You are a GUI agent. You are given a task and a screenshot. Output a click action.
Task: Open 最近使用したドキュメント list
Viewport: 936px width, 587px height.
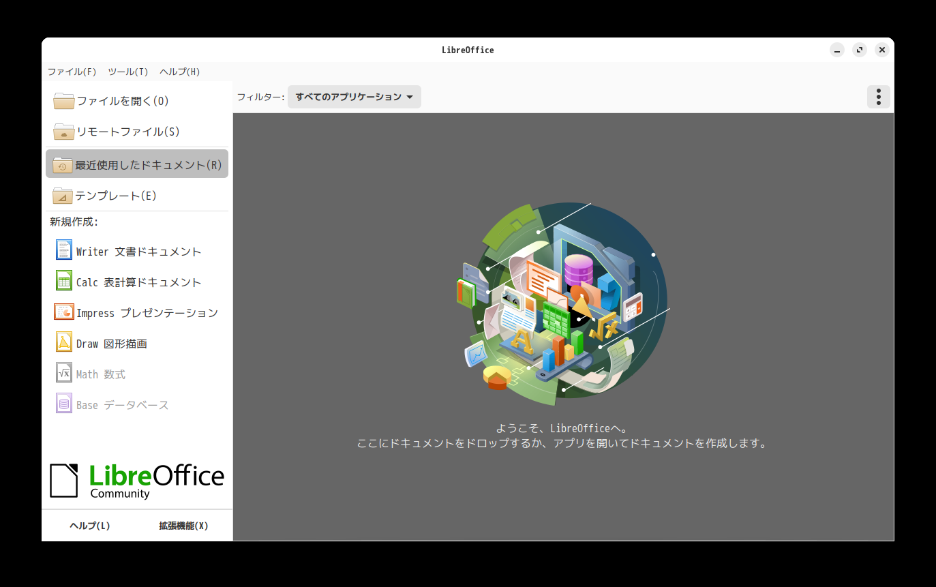click(x=62, y=164)
